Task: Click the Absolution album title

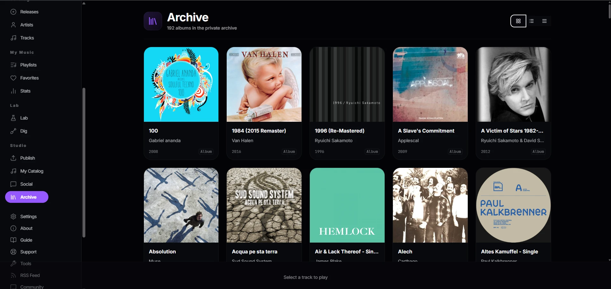Action: pyautogui.click(x=162, y=251)
